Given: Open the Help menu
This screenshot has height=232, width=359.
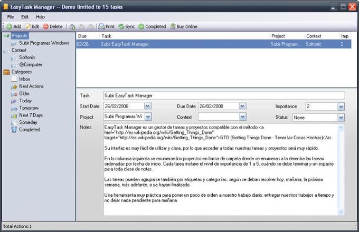Looking at the screenshot, I should 40,17.
